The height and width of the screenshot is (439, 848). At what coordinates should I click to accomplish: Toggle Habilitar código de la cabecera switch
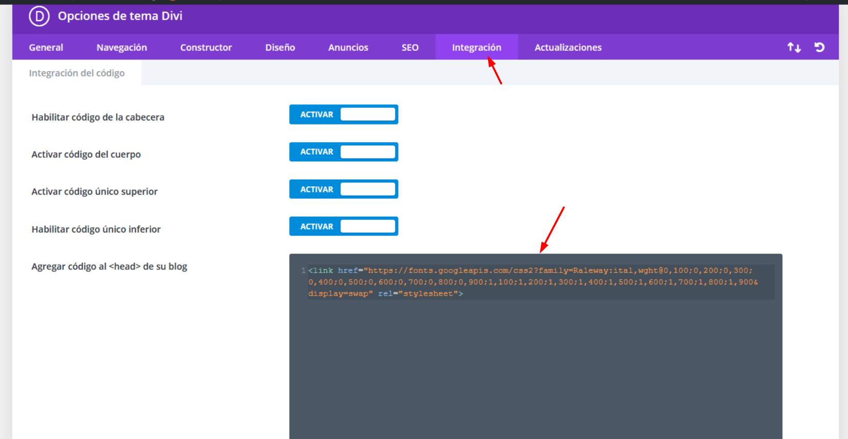click(x=344, y=114)
